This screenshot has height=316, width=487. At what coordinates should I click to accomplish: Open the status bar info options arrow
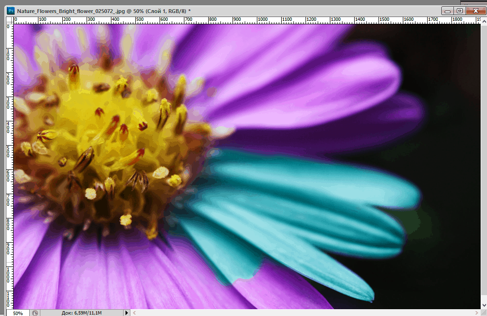(127, 313)
